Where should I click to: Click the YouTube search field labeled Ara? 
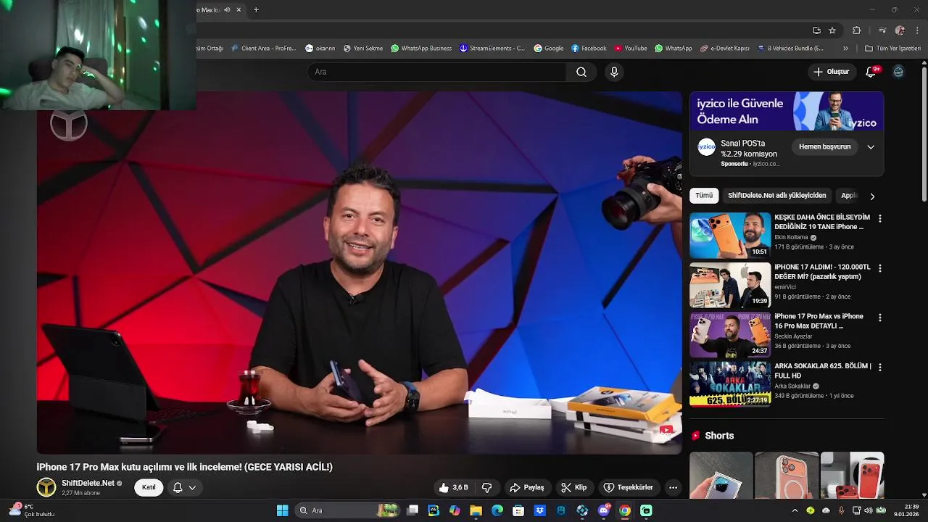pyautogui.click(x=436, y=72)
